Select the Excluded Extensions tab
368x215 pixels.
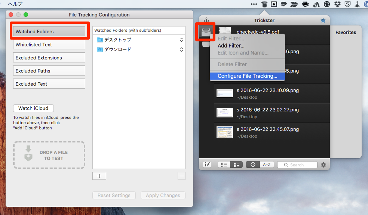click(49, 58)
